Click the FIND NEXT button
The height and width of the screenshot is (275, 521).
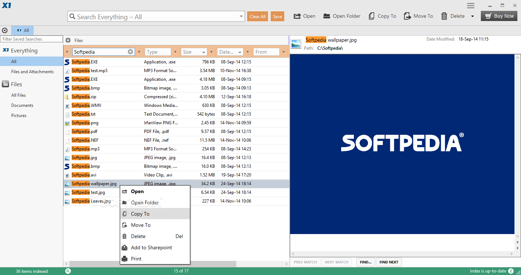point(389,262)
